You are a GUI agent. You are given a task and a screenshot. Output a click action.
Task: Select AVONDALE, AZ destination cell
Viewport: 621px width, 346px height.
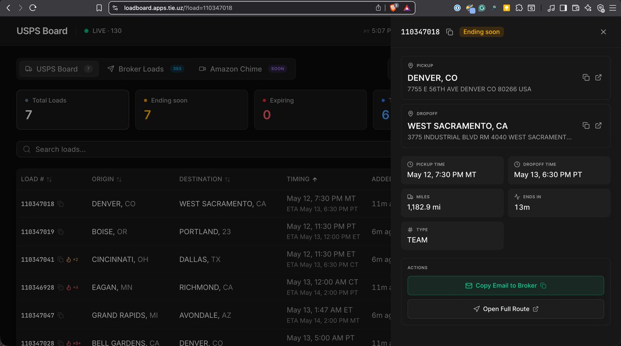(x=206, y=315)
